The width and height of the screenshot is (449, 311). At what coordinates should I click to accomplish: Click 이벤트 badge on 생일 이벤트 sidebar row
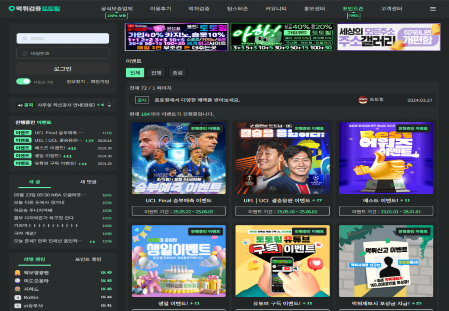pos(23,155)
